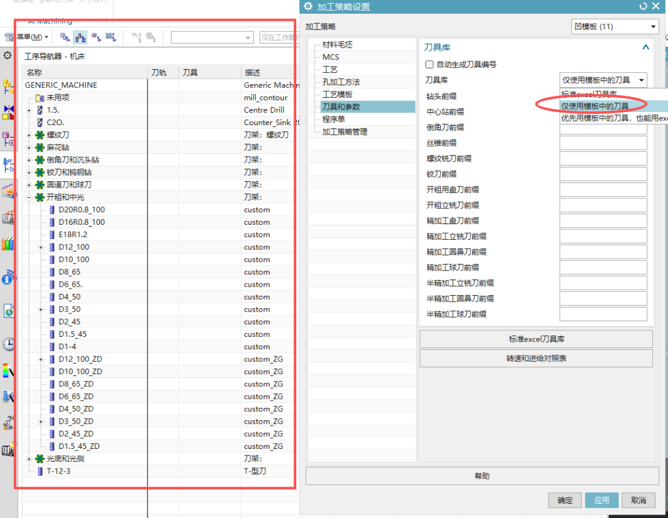This screenshot has width=668, height=518.
Task: Click the gear settings icon above the sidebar
Action: (x=8, y=55)
